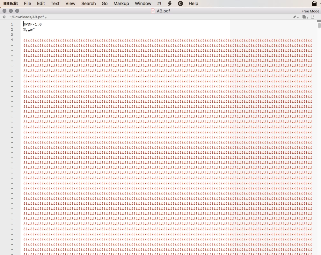Open the gear text options menu

4,17
